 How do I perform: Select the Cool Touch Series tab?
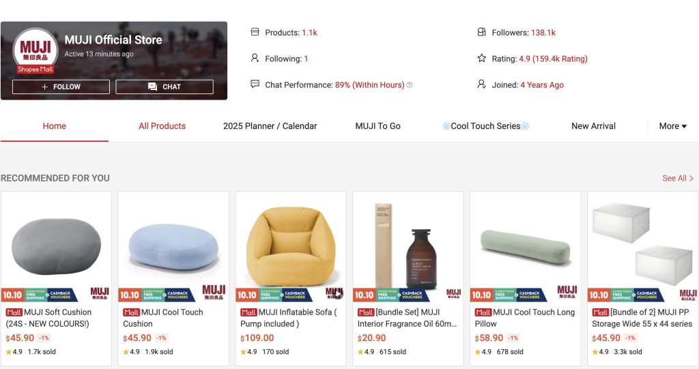[485, 126]
